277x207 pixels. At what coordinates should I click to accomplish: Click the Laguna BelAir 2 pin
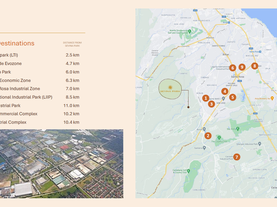[223, 99]
